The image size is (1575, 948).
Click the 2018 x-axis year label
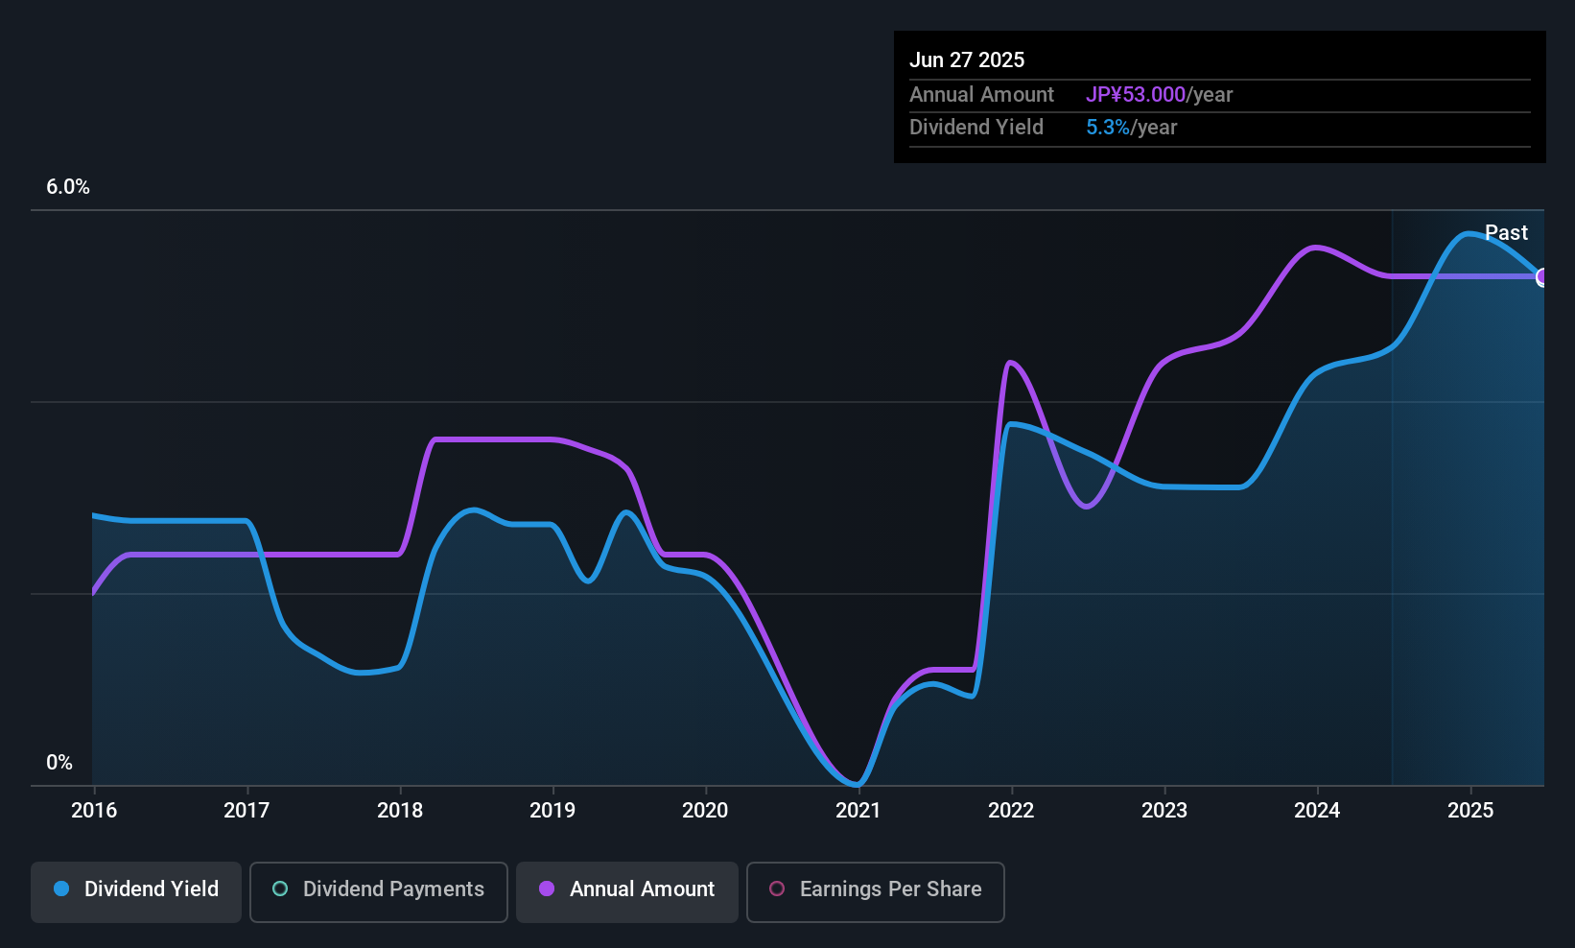(x=400, y=811)
